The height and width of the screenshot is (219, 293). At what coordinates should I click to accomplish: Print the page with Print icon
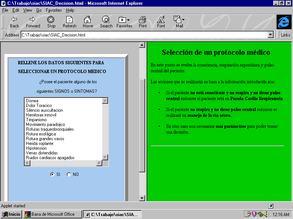[x=142, y=19]
